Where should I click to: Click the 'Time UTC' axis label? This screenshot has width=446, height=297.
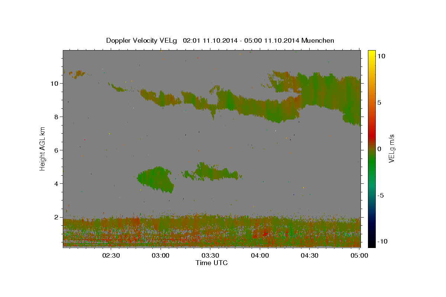(x=211, y=263)
